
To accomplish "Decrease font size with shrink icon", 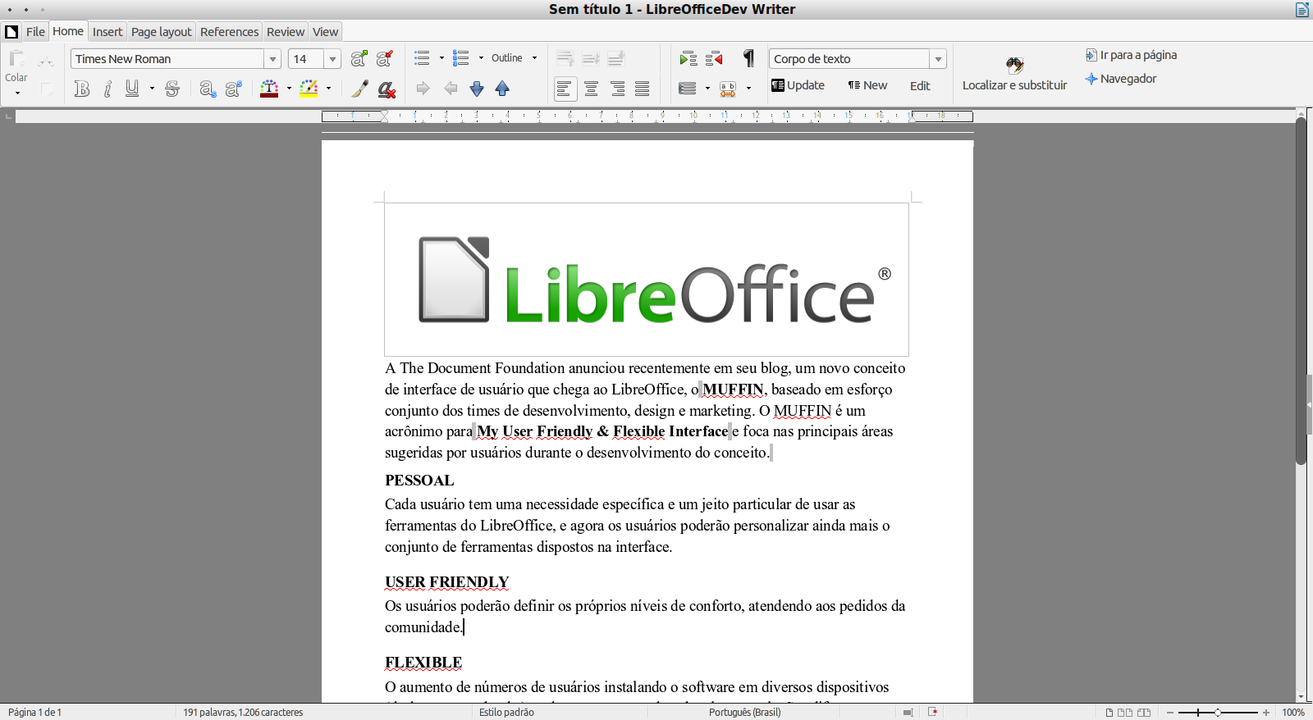I will point(384,58).
